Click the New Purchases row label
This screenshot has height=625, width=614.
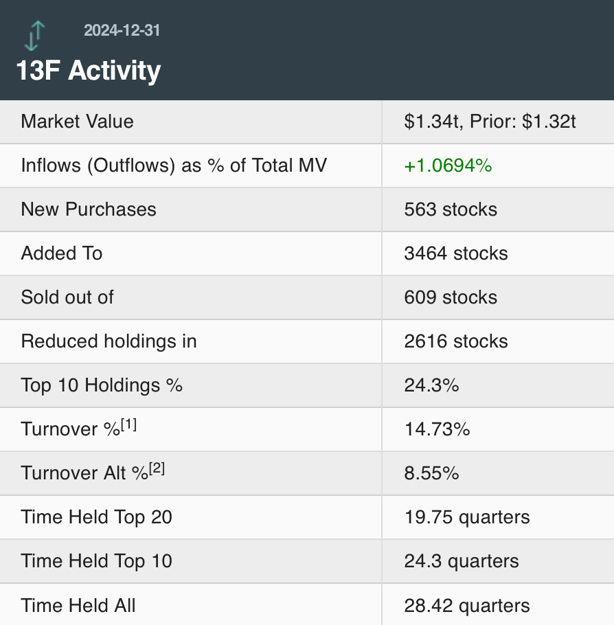[89, 209]
